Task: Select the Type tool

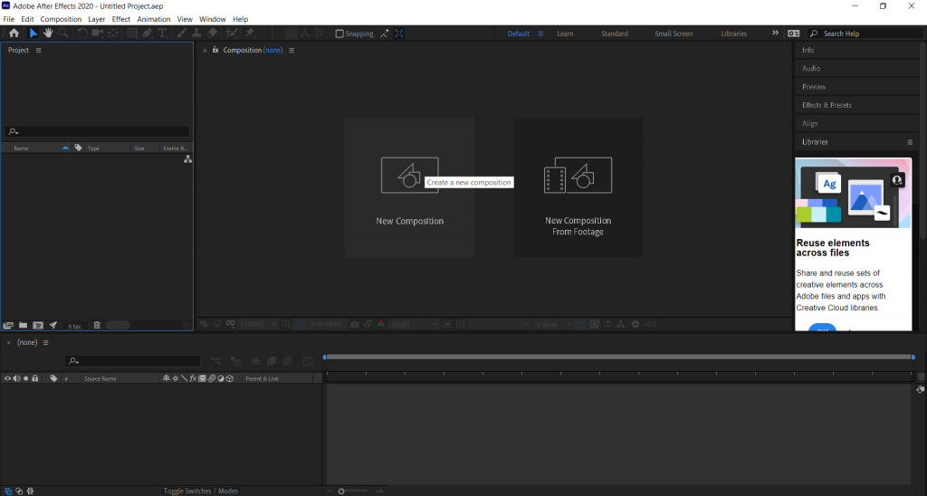Action: tap(162, 33)
